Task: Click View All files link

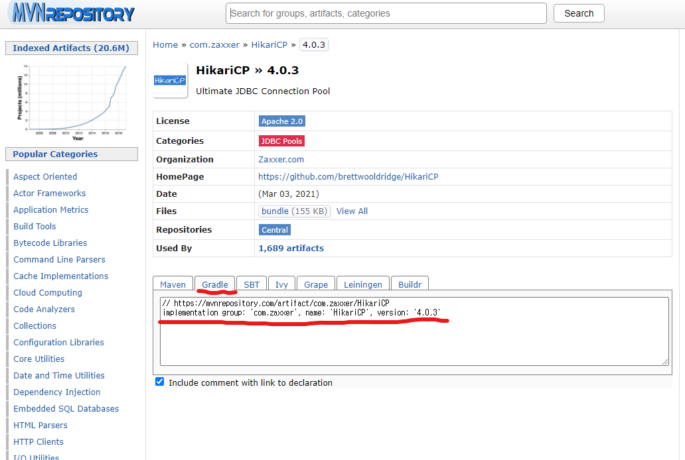Action: pyautogui.click(x=352, y=211)
